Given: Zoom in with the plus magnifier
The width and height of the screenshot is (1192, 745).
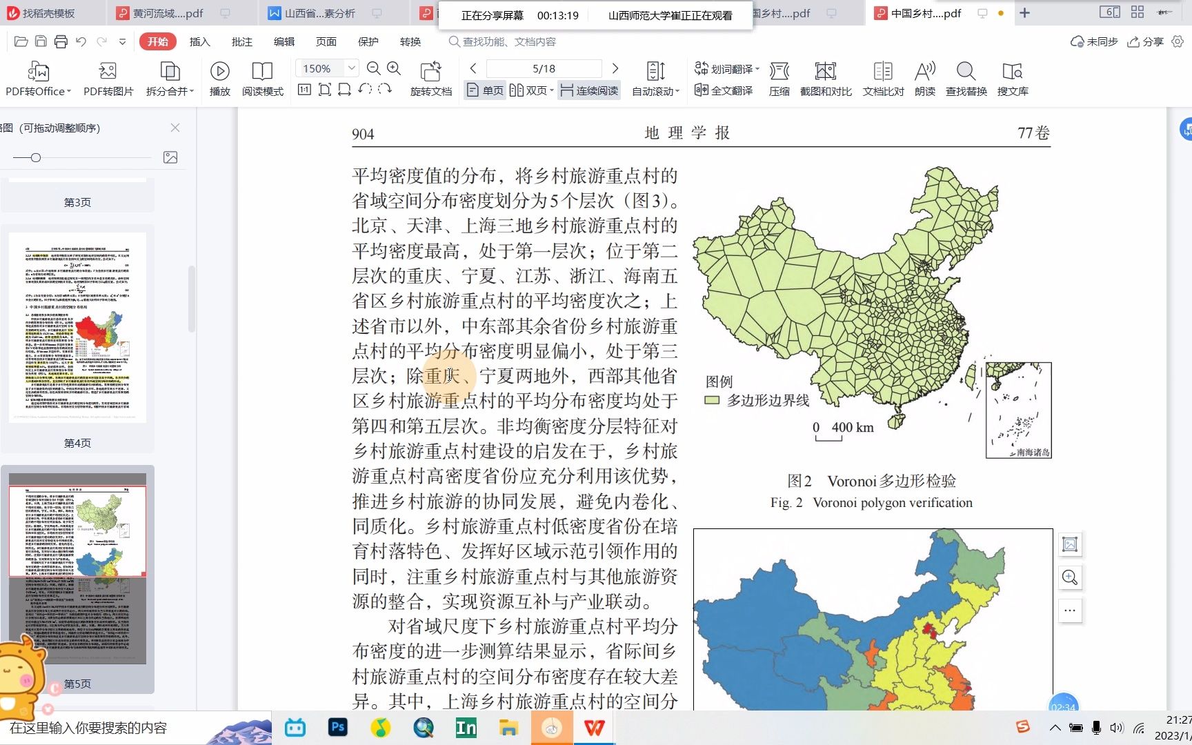Looking at the screenshot, I should 395,68.
